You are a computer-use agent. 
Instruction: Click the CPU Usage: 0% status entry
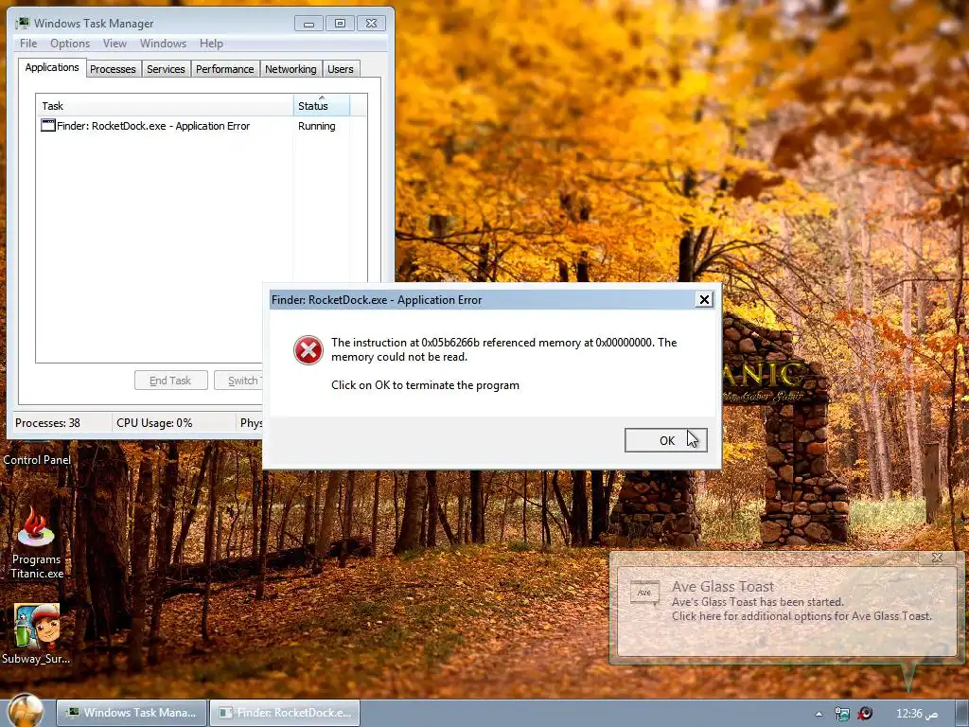coord(154,423)
